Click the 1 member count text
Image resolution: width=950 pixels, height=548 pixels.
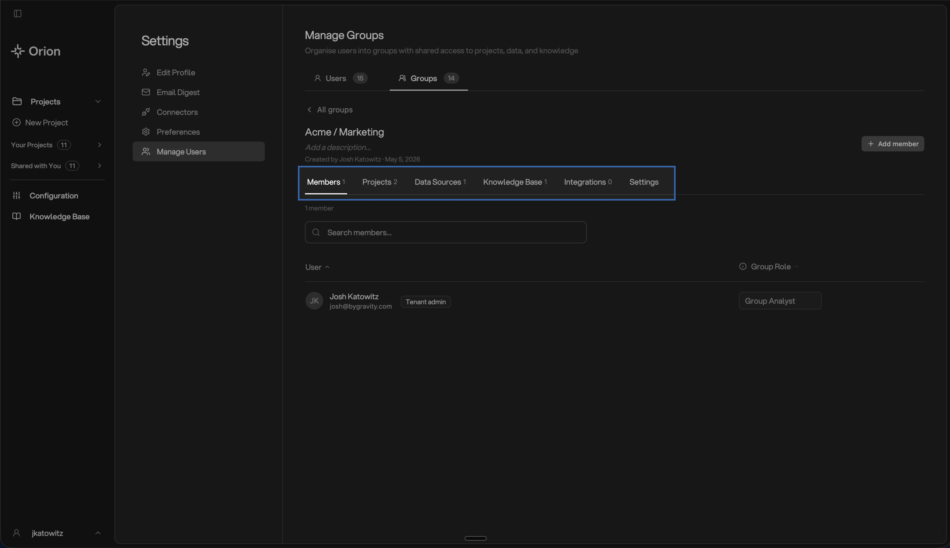[x=319, y=208]
